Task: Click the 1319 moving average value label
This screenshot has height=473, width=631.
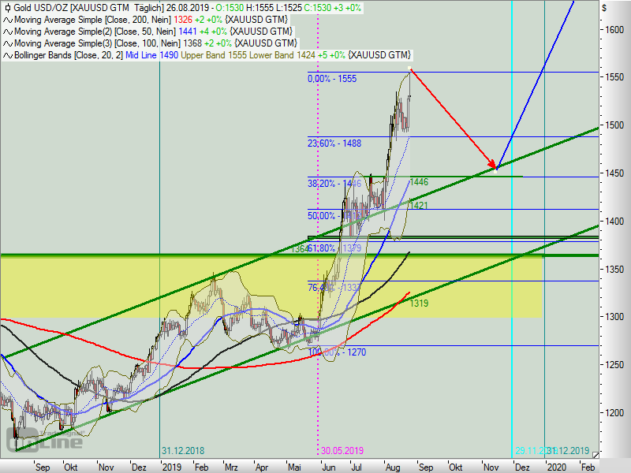Action: tap(419, 304)
